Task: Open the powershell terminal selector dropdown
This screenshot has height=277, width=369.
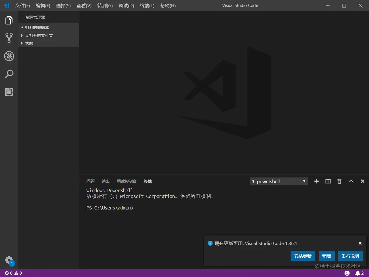Action: 279,181
